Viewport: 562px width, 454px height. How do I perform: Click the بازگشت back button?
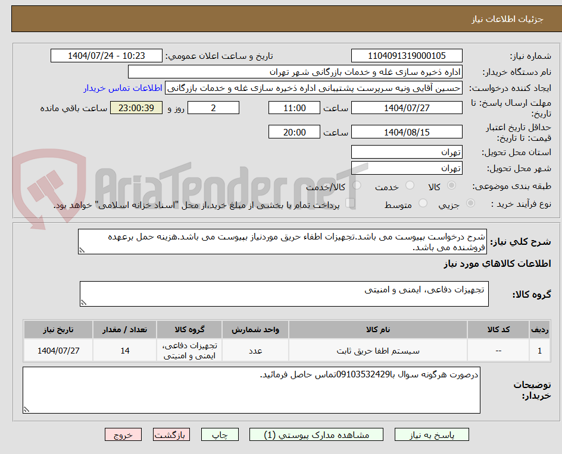(171, 434)
